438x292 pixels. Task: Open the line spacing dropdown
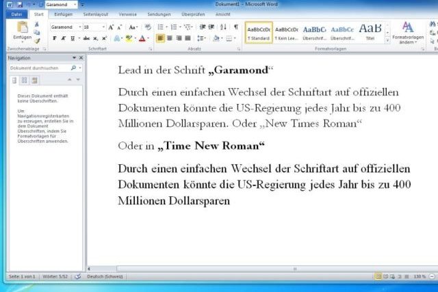(201, 38)
